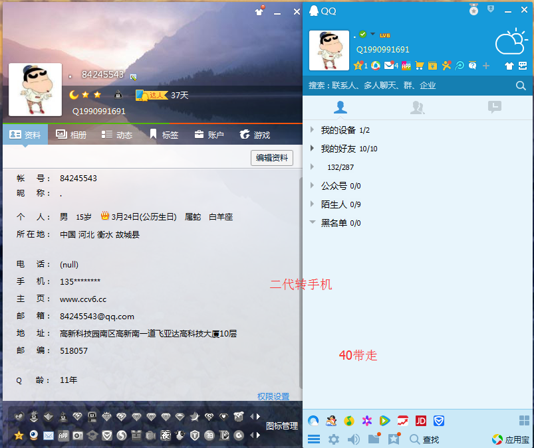Screen dimensions: 534x448
Task: Open Tencent Weibo icon in QQ panel
Action: click(x=376, y=65)
